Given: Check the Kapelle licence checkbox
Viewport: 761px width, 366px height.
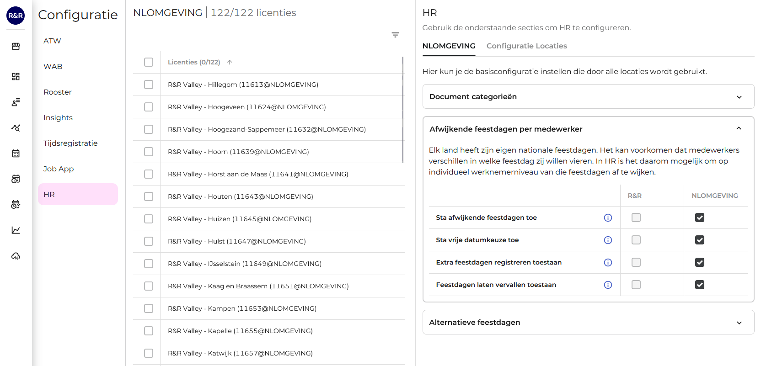Looking at the screenshot, I should (x=149, y=331).
